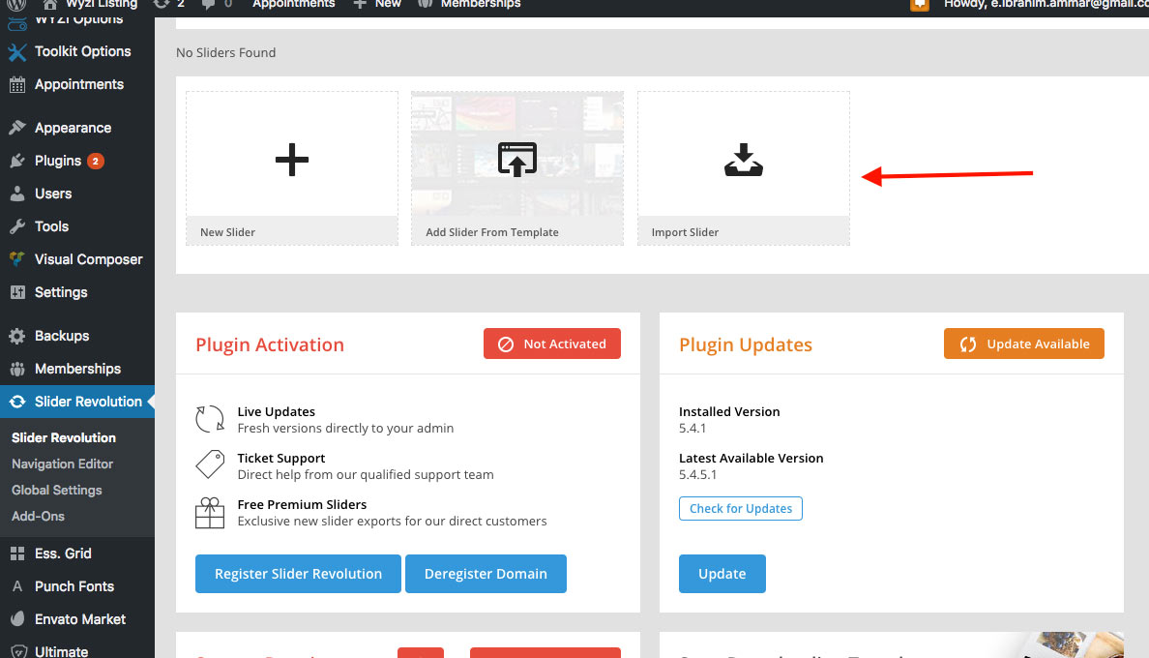
Task: Click the Not Activated status button
Action: click(552, 344)
